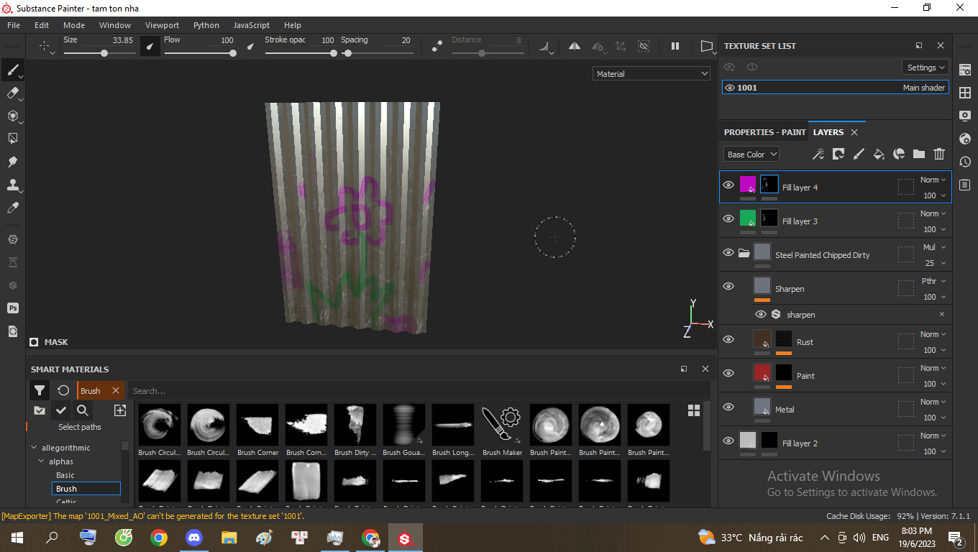Open the Edit menu
978x552 pixels.
tap(42, 25)
